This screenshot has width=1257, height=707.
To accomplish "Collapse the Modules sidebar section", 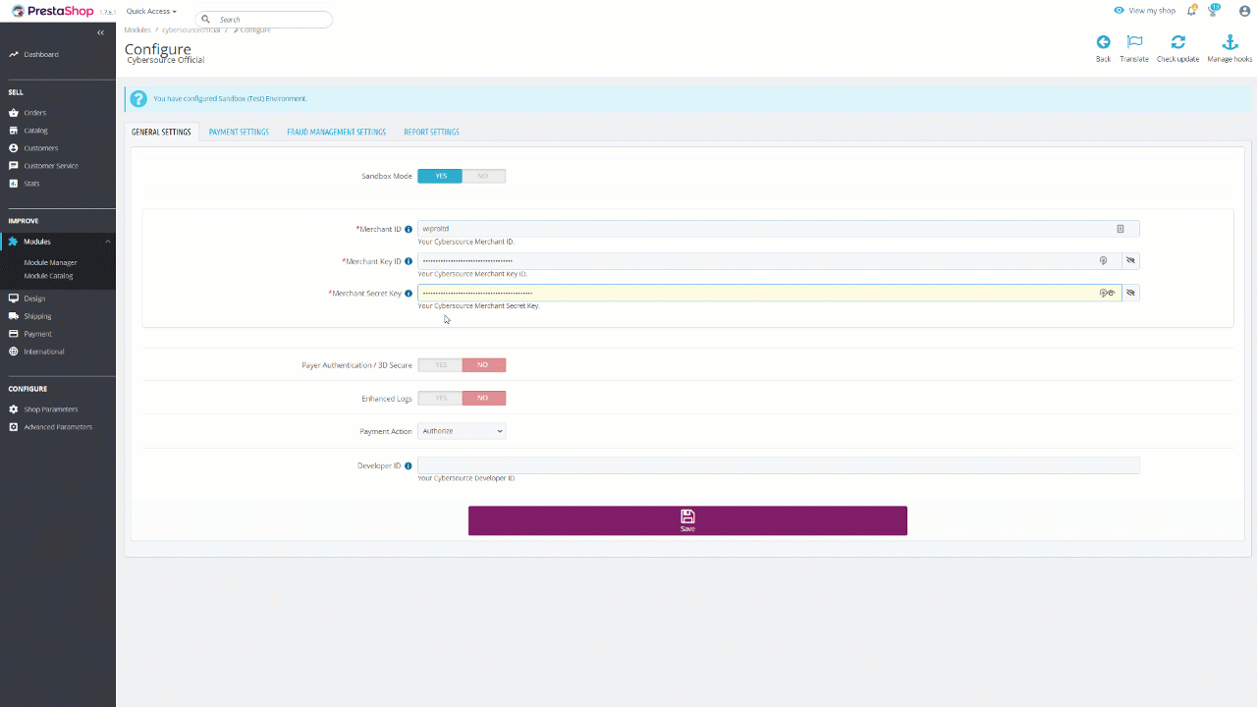I will click(107, 242).
